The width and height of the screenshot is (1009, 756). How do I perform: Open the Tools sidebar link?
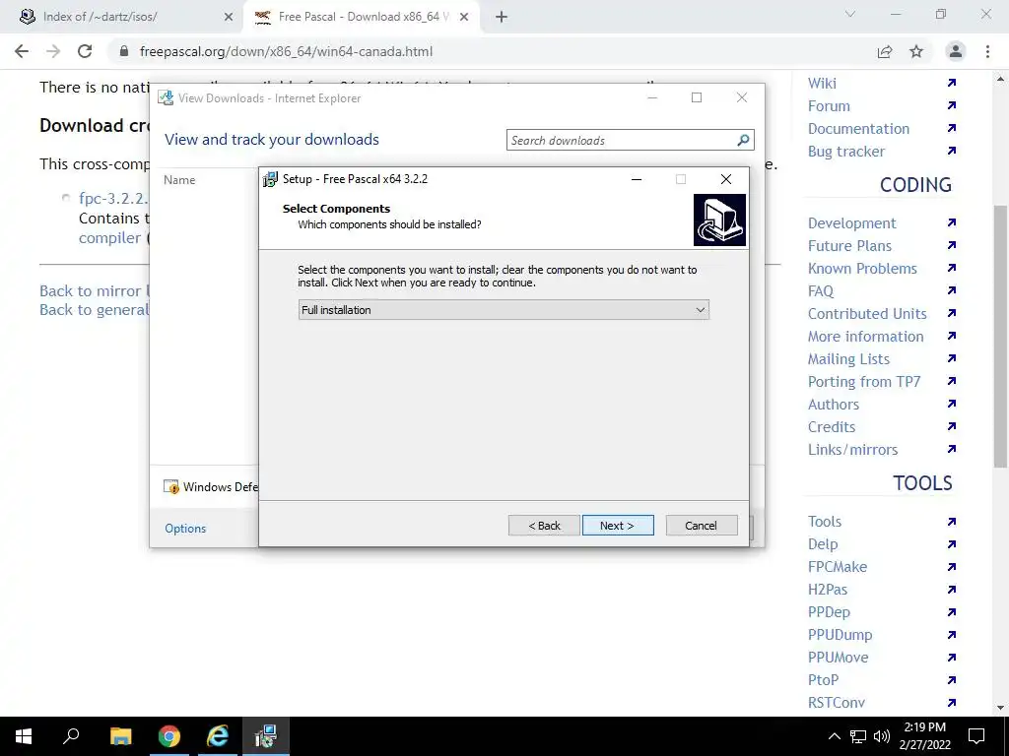[x=825, y=522]
